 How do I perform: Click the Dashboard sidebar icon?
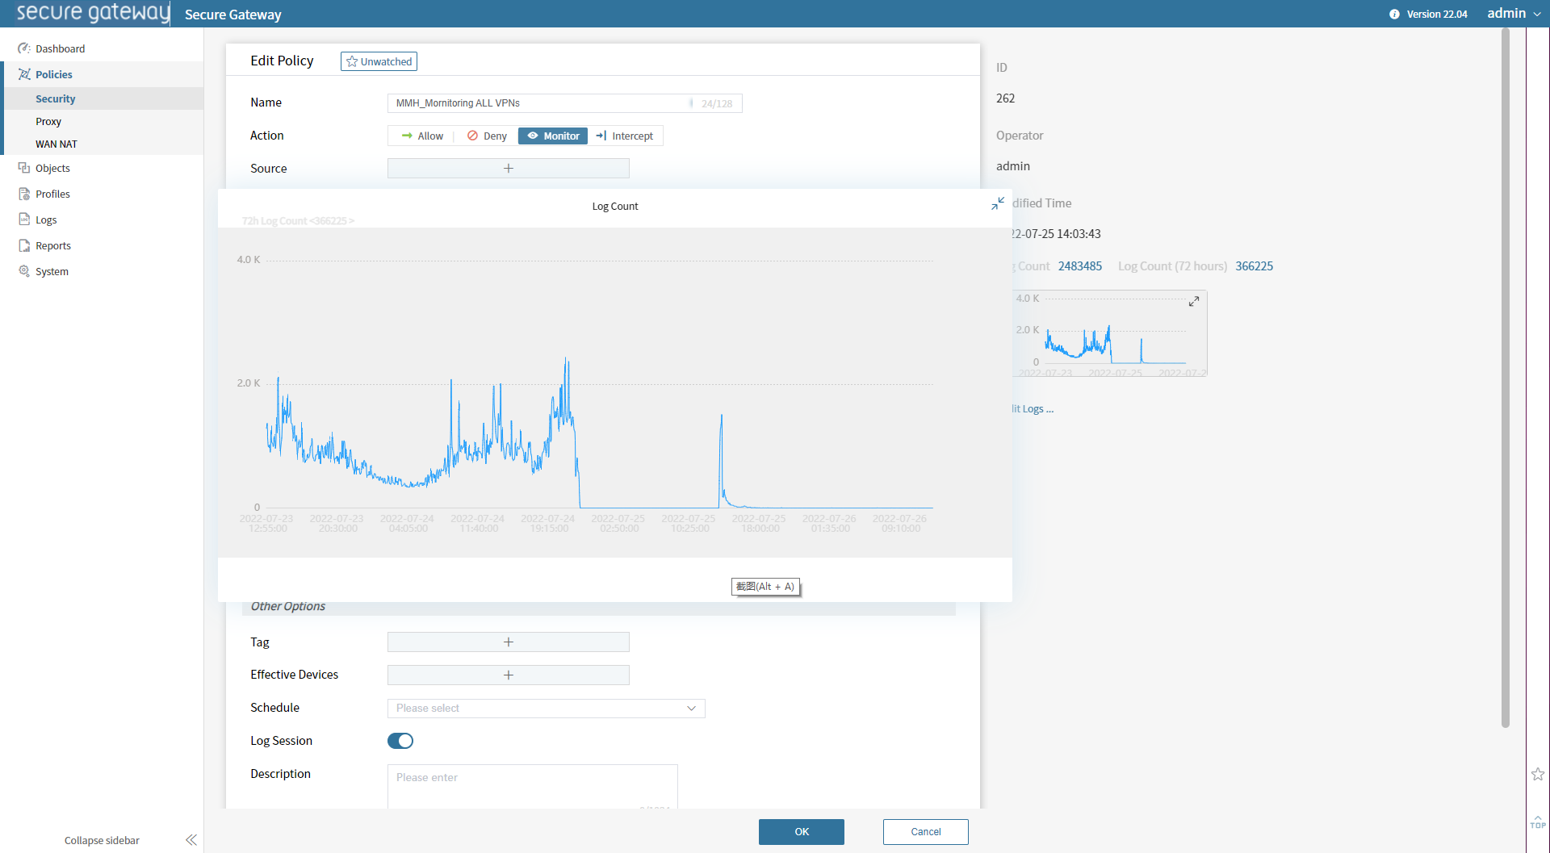[x=24, y=48]
